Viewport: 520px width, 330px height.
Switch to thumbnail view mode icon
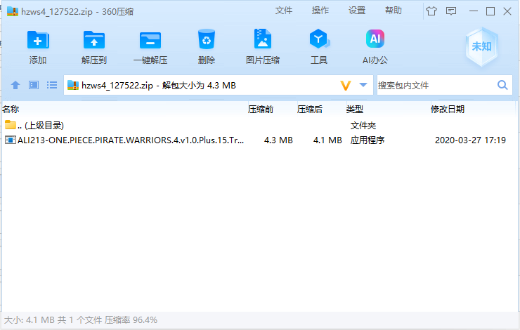pyautogui.click(x=34, y=85)
